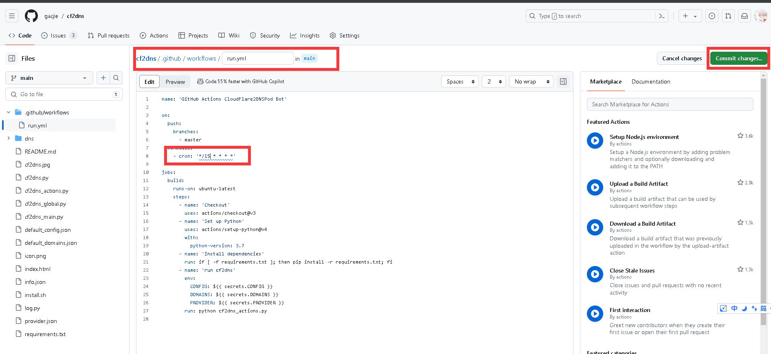The height and width of the screenshot is (354, 771).
Task: Edit the run.yml filename field
Action: (x=258, y=58)
